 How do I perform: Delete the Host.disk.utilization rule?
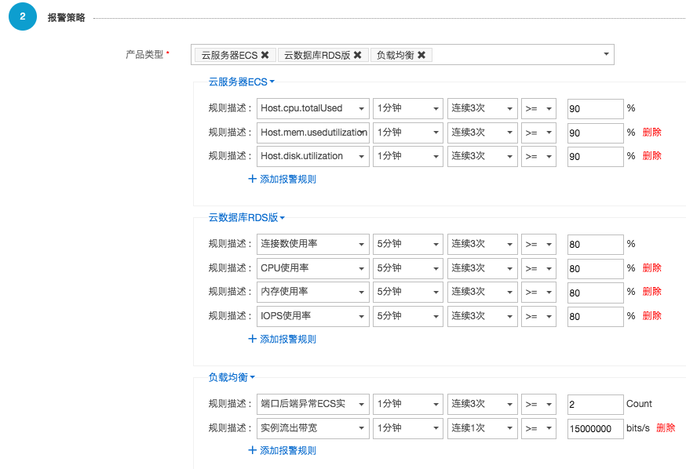[652, 156]
